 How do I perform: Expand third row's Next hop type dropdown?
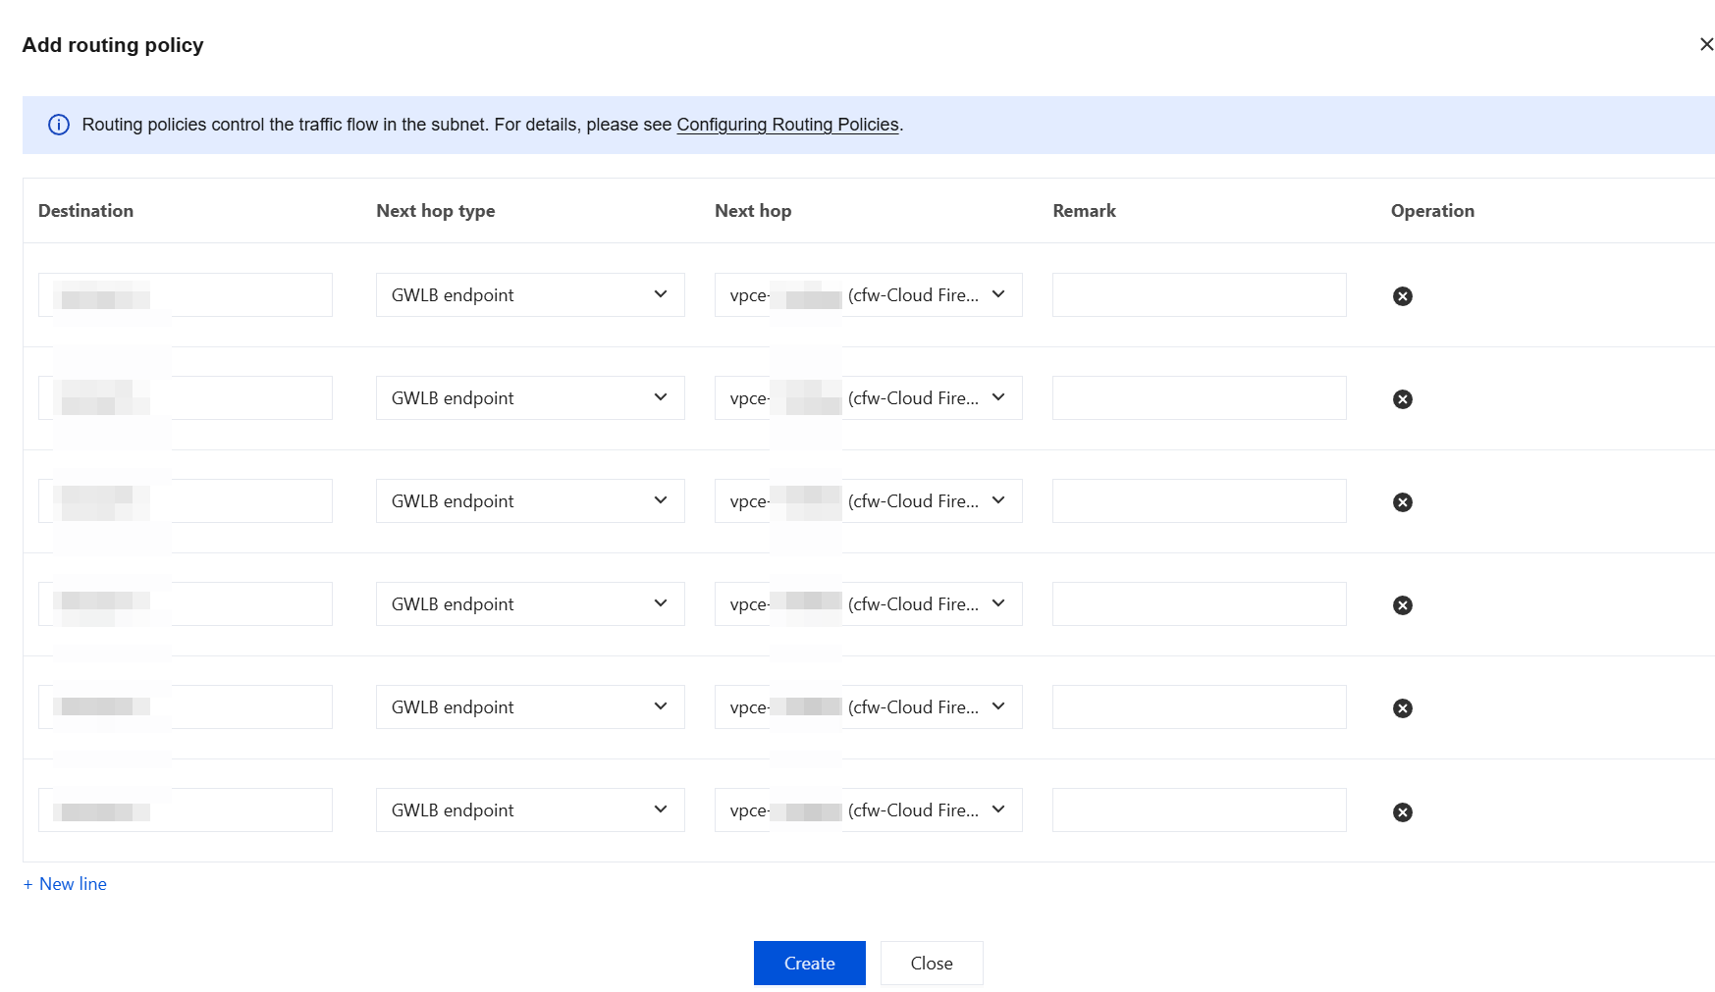530,500
